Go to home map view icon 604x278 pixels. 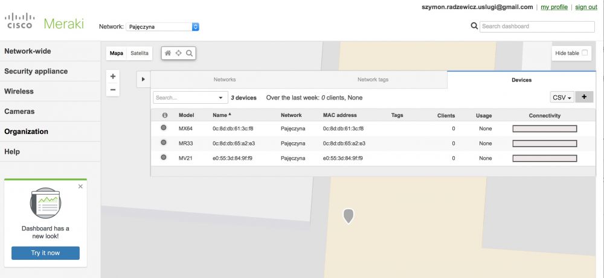(167, 53)
